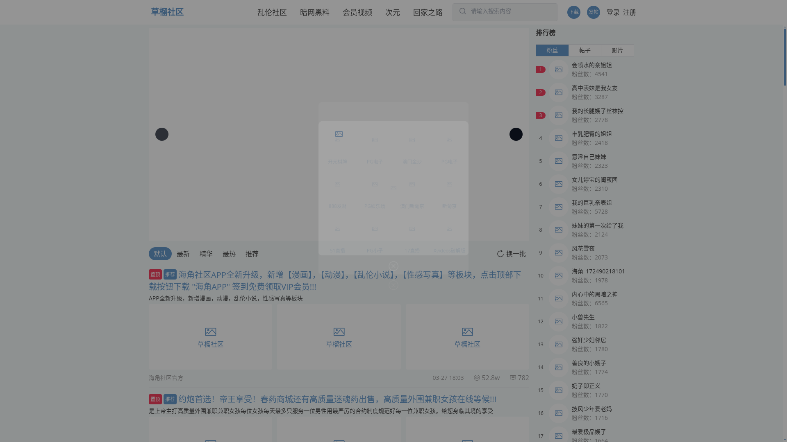Click the search magnifier icon
Image resolution: width=787 pixels, height=442 pixels.
463,11
